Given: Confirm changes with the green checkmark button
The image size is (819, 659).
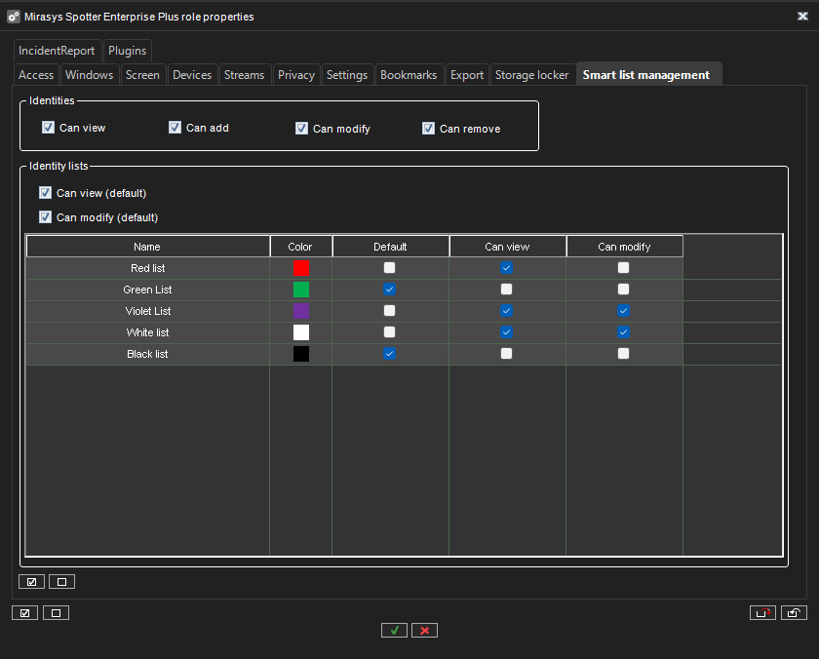Looking at the screenshot, I should 394,631.
